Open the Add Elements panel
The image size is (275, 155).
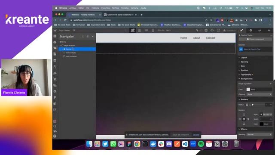pyautogui.click(x=55, y=36)
